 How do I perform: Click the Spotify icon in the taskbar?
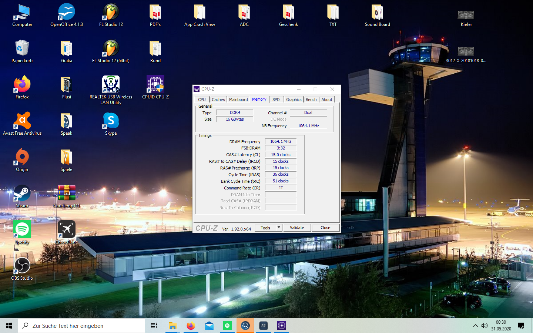(227, 326)
